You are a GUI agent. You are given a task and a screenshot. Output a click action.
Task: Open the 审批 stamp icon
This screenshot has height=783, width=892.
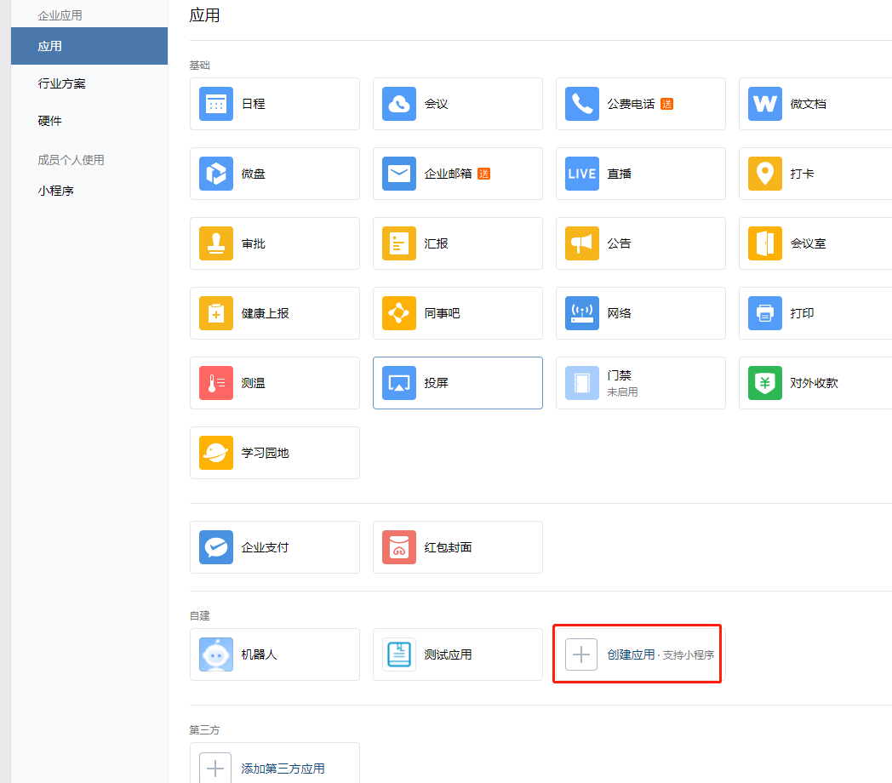(x=216, y=243)
